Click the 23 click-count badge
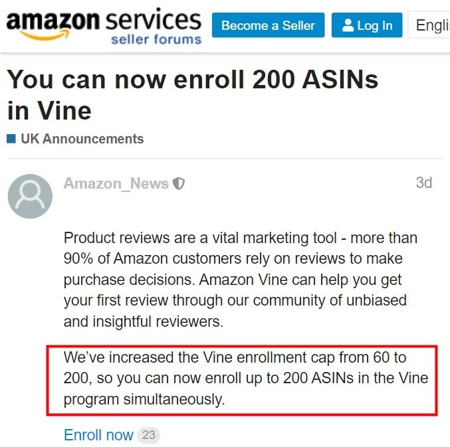 [148, 436]
